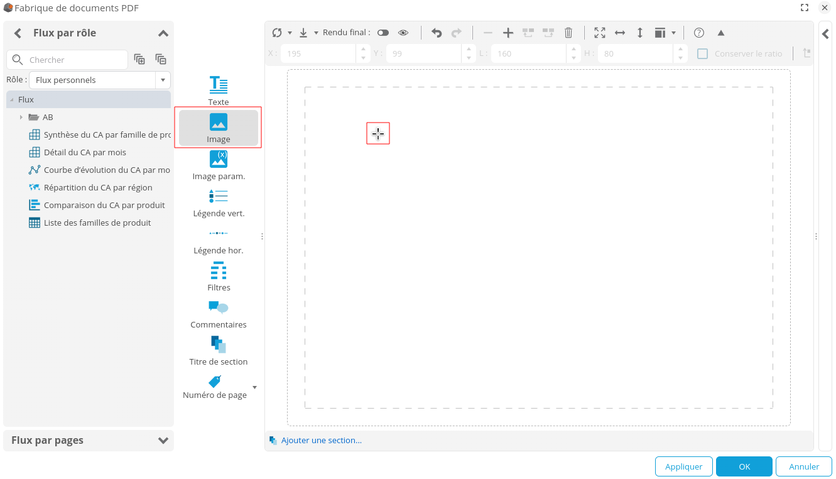The height and width of the screenshot is (479, 836).
Task: Open dropdown arrow next to layout icon
Action: (674, 33)
